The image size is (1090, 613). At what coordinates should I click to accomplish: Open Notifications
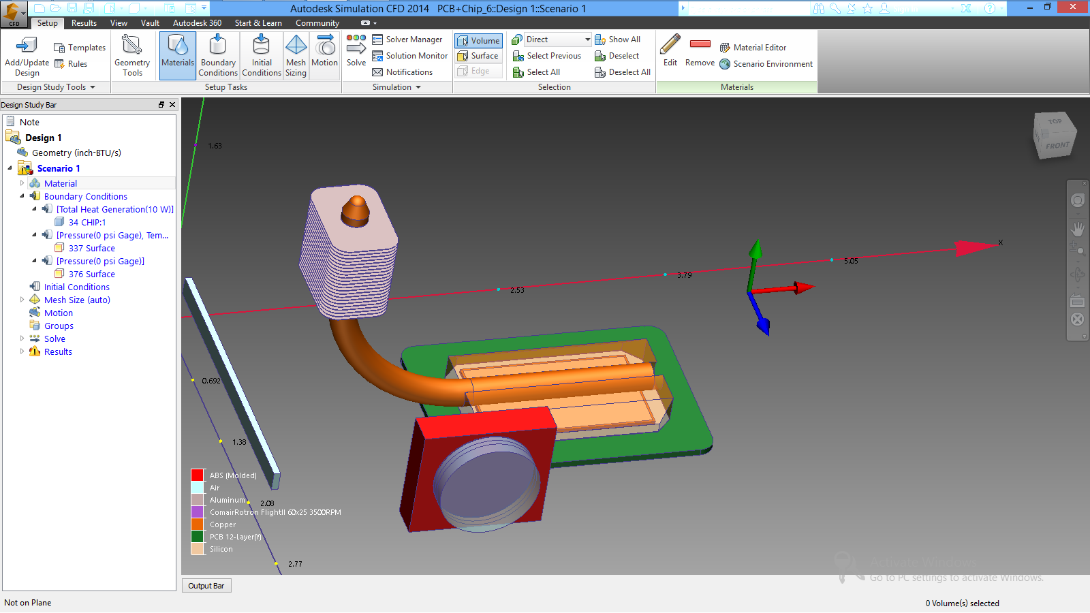[402, 72]
